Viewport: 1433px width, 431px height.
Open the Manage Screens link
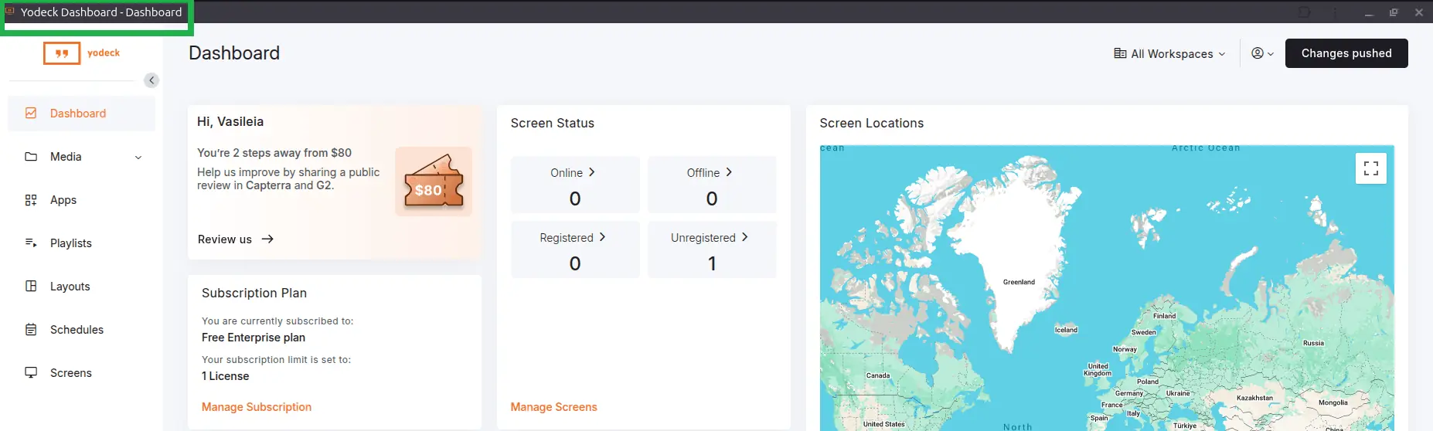553,407
